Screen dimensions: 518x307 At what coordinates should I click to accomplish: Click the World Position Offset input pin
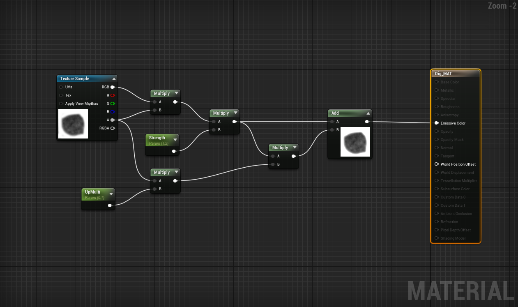[x=436, y=164]
